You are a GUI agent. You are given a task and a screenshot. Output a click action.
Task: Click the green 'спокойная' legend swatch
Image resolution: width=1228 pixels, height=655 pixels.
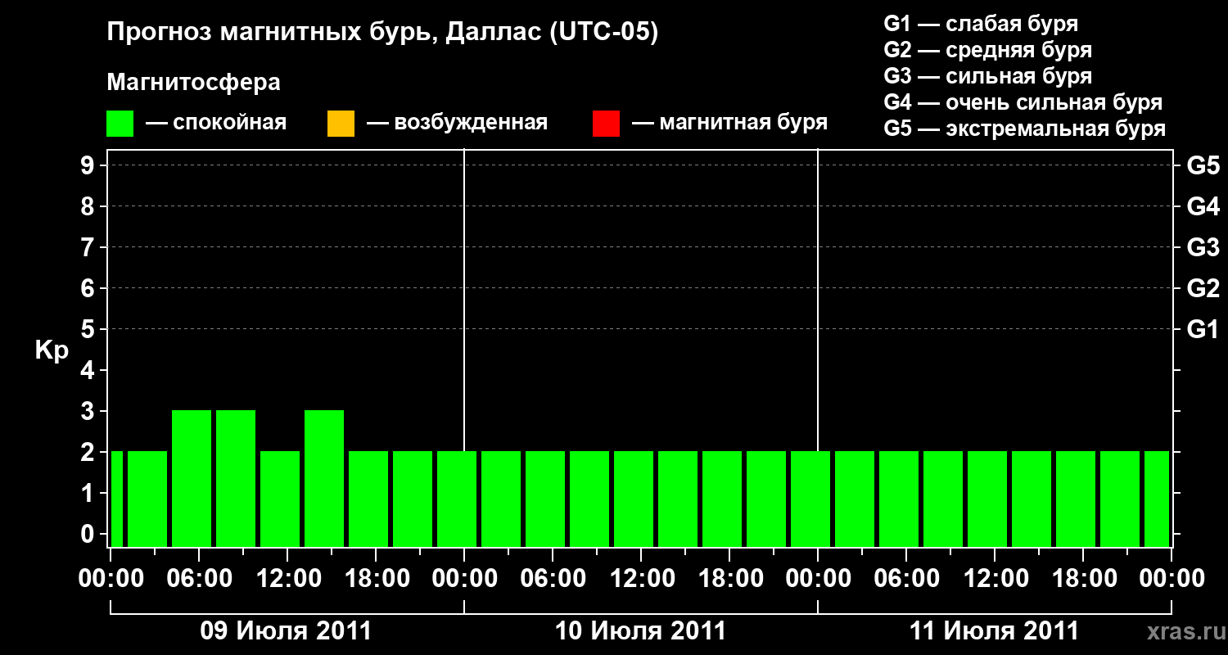(x=120, y=124)
